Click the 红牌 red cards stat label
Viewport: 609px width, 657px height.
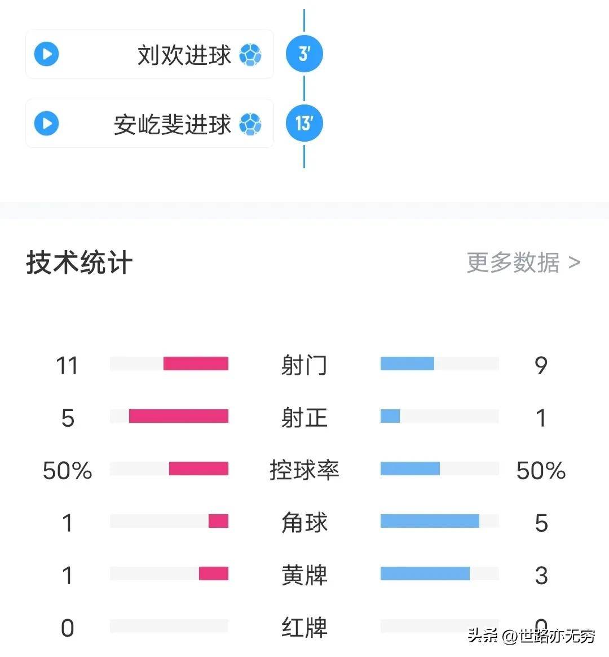pyautogui.click(x=304, y=628)
